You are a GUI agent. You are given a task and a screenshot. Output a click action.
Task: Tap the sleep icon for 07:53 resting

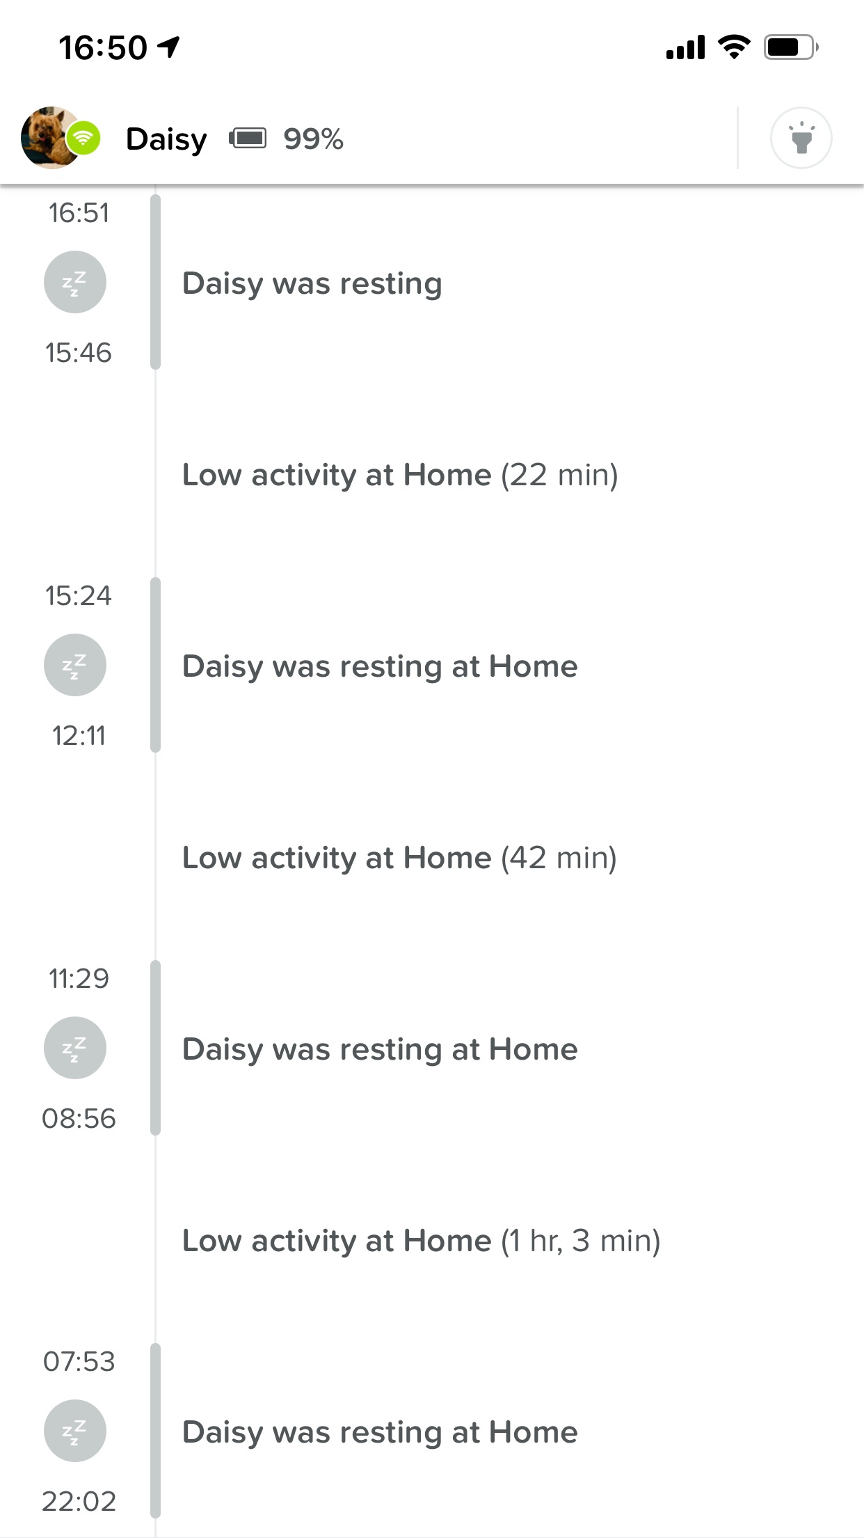(x=75, y=1431)
